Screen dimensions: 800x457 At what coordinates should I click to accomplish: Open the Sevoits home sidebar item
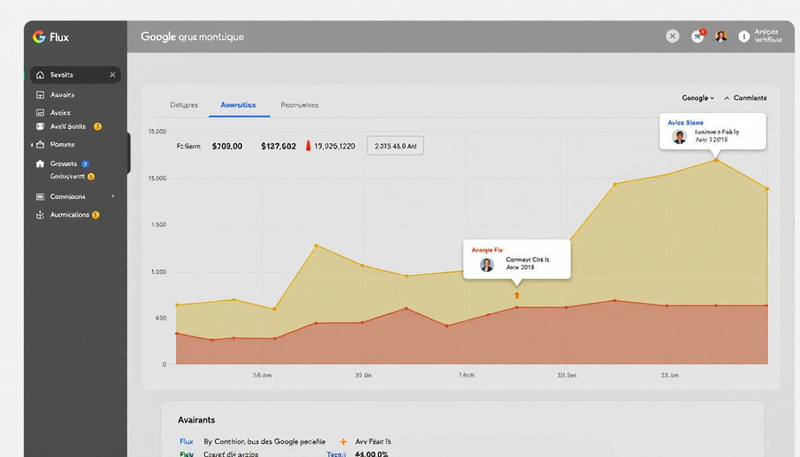pos(75,75)
